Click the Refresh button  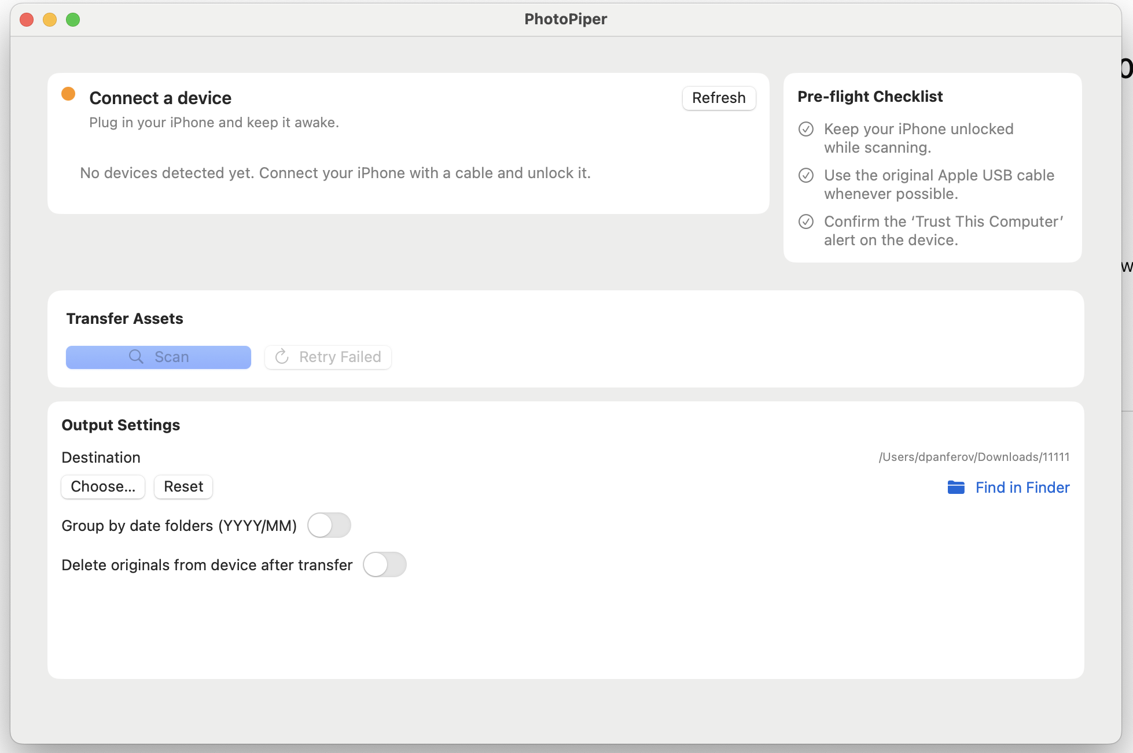coord(719,98)
